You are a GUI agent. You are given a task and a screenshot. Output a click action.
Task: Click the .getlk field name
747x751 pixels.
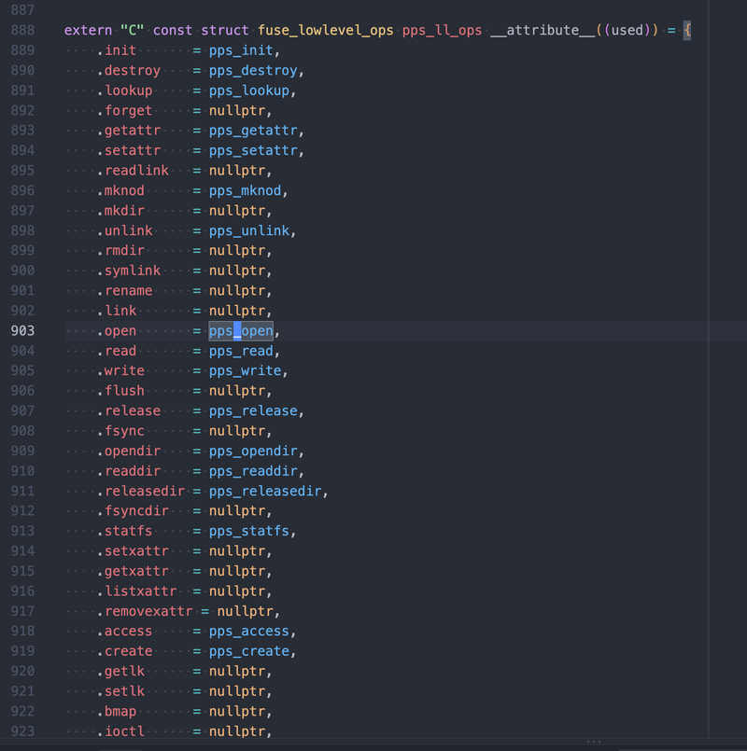[x=120, y=672]
